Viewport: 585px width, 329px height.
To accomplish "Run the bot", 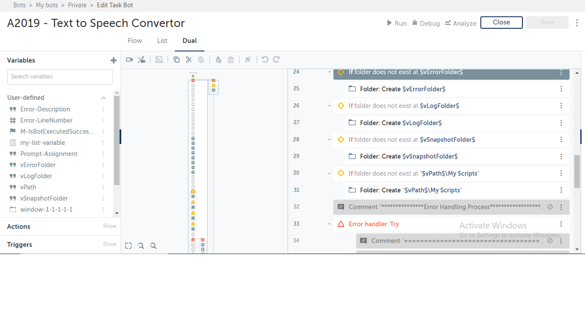I will point(396,23).
